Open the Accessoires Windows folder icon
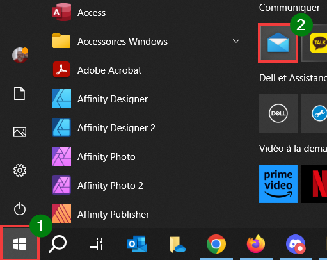Screen dimensions: 327x260 coord(61,41)
